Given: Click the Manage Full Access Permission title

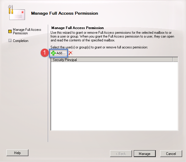Looking at the screenshot, I should pyautogui.click(x=65, y=13).
